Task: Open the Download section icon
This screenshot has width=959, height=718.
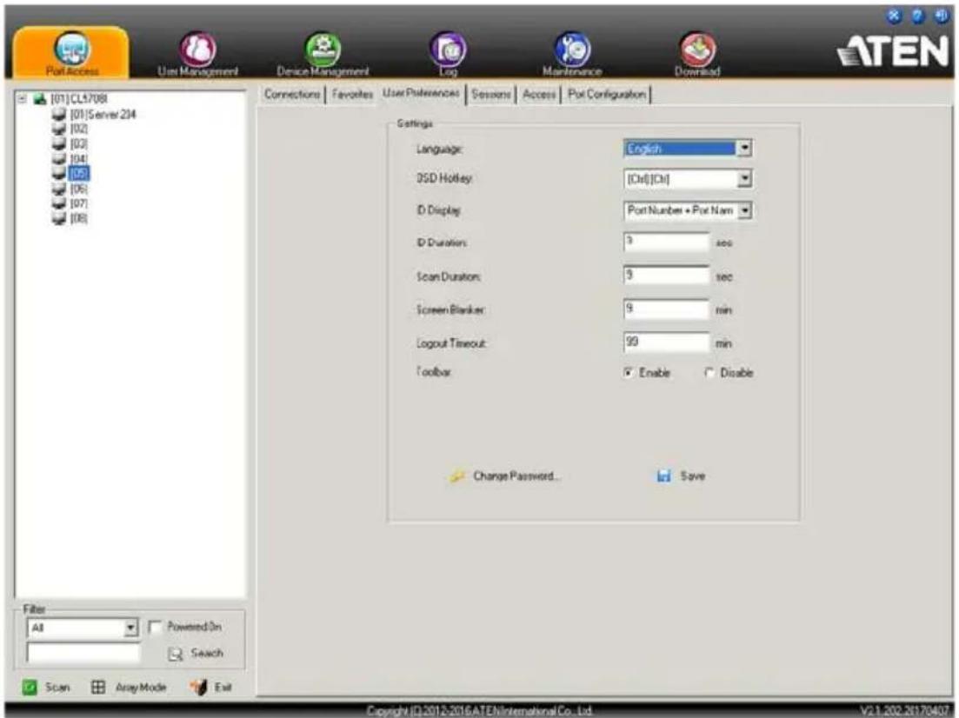Action: [697, 49]
